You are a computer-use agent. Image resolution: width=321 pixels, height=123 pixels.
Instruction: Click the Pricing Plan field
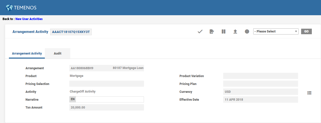[260, 84]
